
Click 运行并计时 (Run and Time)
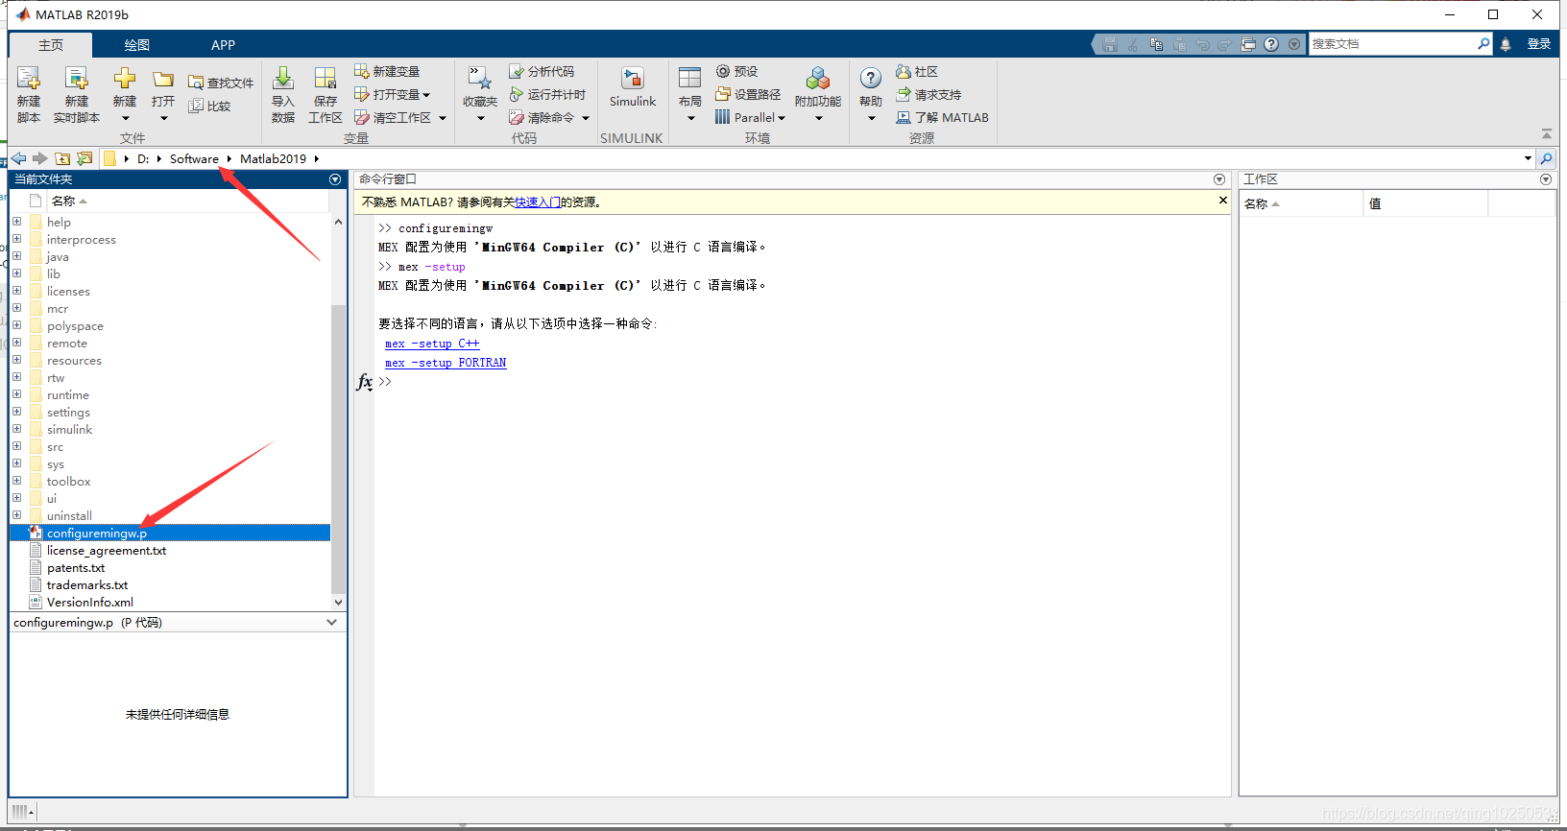pyautogui.click(x=547, y=94)
